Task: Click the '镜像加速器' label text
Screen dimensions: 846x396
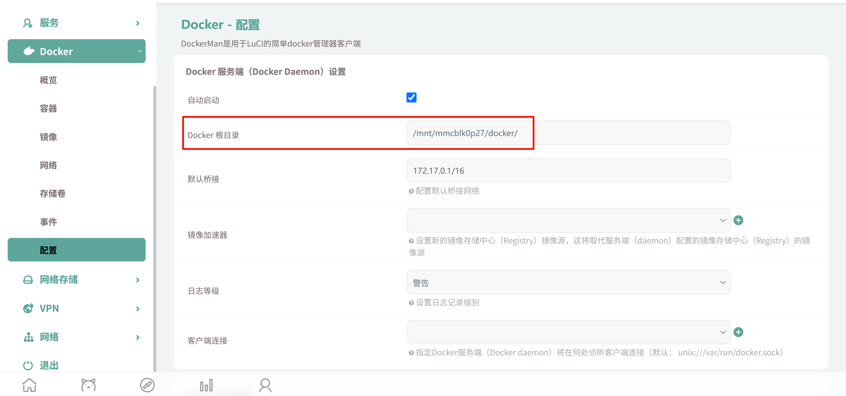Action: 208,235
